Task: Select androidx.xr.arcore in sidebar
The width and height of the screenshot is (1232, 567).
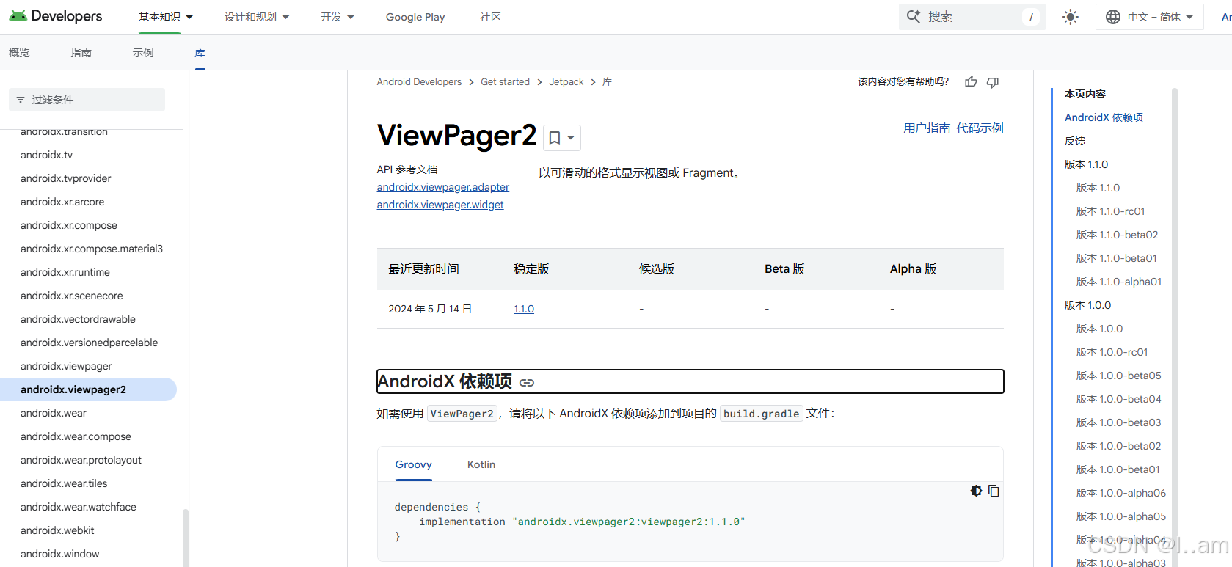Action: coord(62,202)
